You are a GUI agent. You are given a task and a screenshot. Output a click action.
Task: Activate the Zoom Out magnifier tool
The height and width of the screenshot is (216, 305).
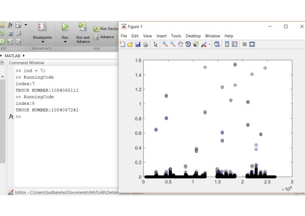point(173,44)
